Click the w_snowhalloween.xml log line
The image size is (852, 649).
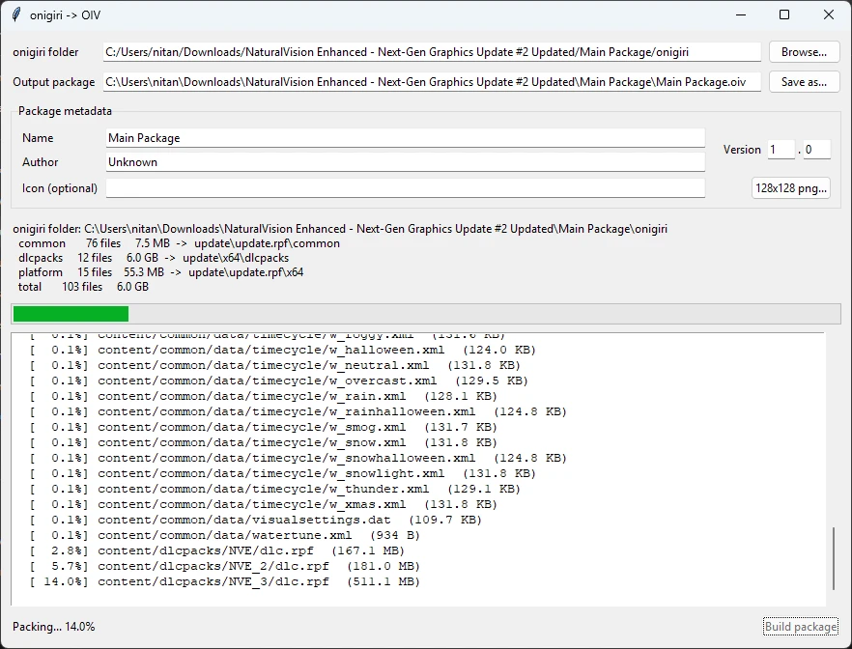[x=298, y=458]
